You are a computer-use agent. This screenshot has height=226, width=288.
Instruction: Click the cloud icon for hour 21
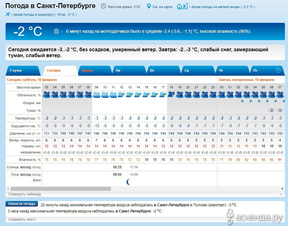pos(196,95)
